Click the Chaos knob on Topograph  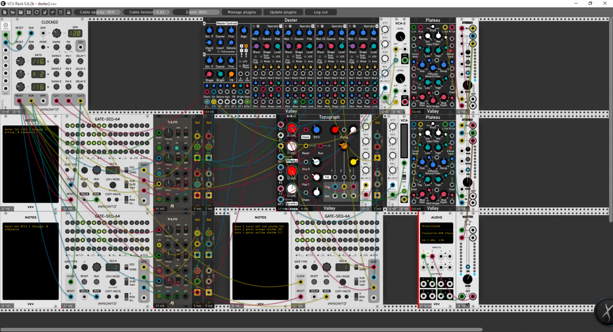[316, 192]
